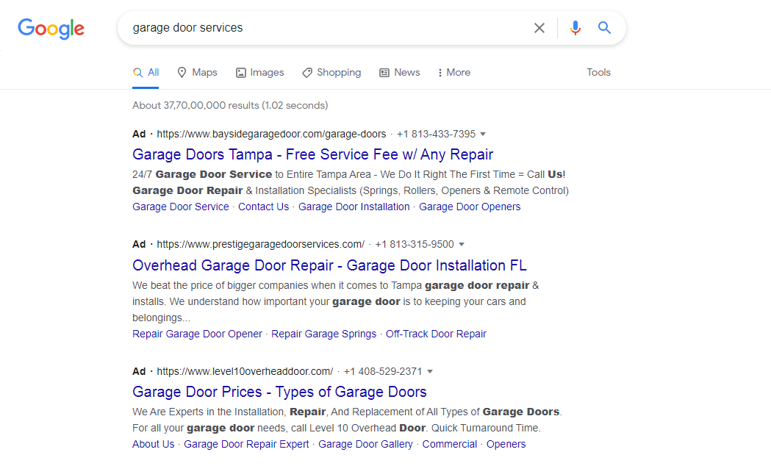Open Overhead Garage Door Repair ad headline

329,265
